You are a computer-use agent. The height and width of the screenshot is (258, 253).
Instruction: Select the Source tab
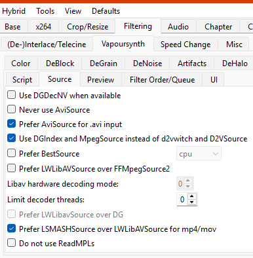coord(60,79)
